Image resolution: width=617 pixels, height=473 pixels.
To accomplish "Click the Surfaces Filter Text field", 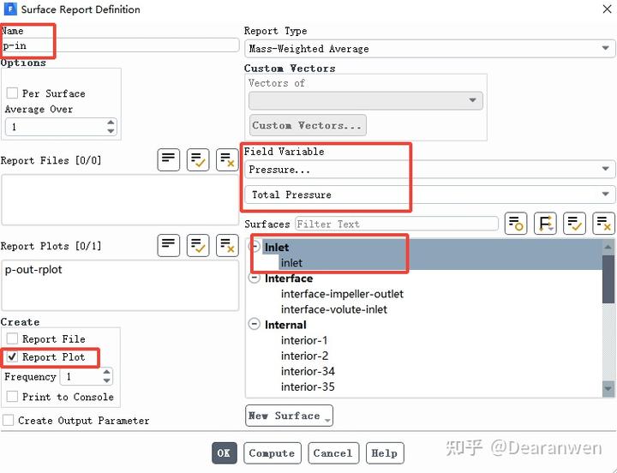I will point(397,224).
